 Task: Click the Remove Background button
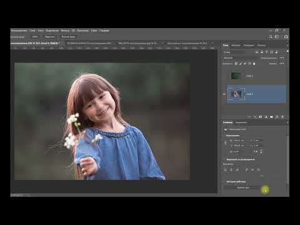(x=243, y=187)
